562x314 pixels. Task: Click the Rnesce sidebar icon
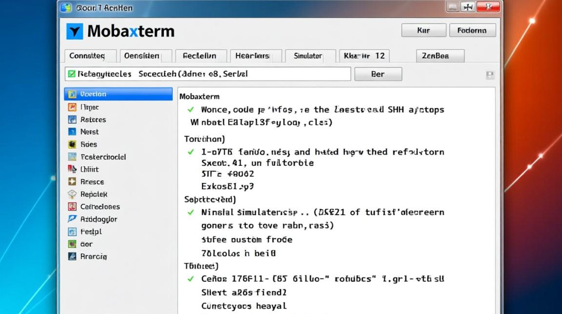pyautogui.click(x=72, y=182)
